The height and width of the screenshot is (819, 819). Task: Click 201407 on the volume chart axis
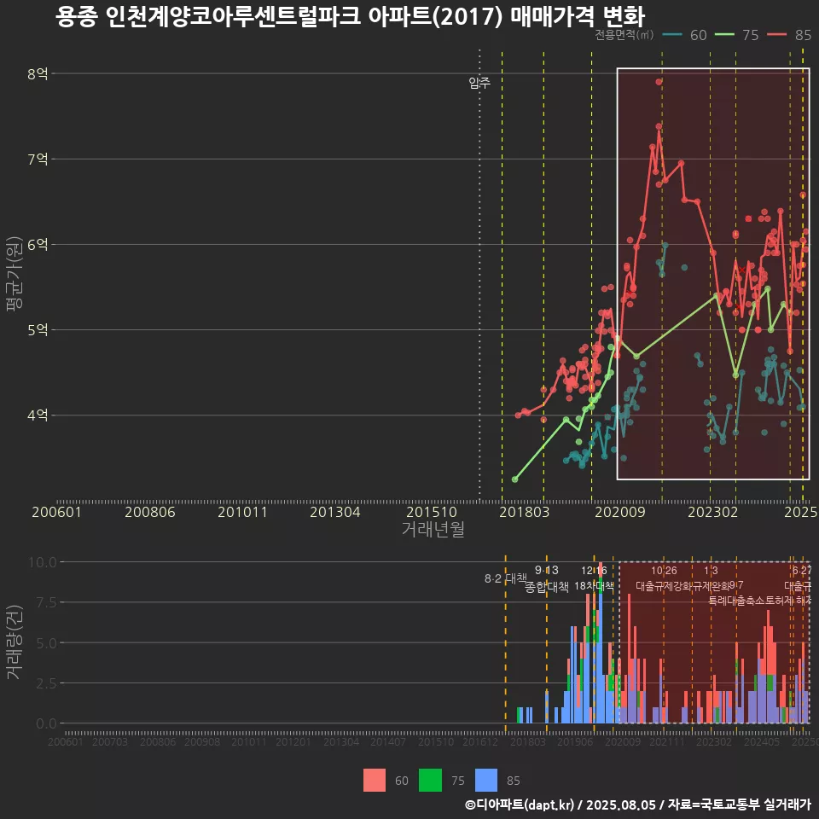click(388, 741)
